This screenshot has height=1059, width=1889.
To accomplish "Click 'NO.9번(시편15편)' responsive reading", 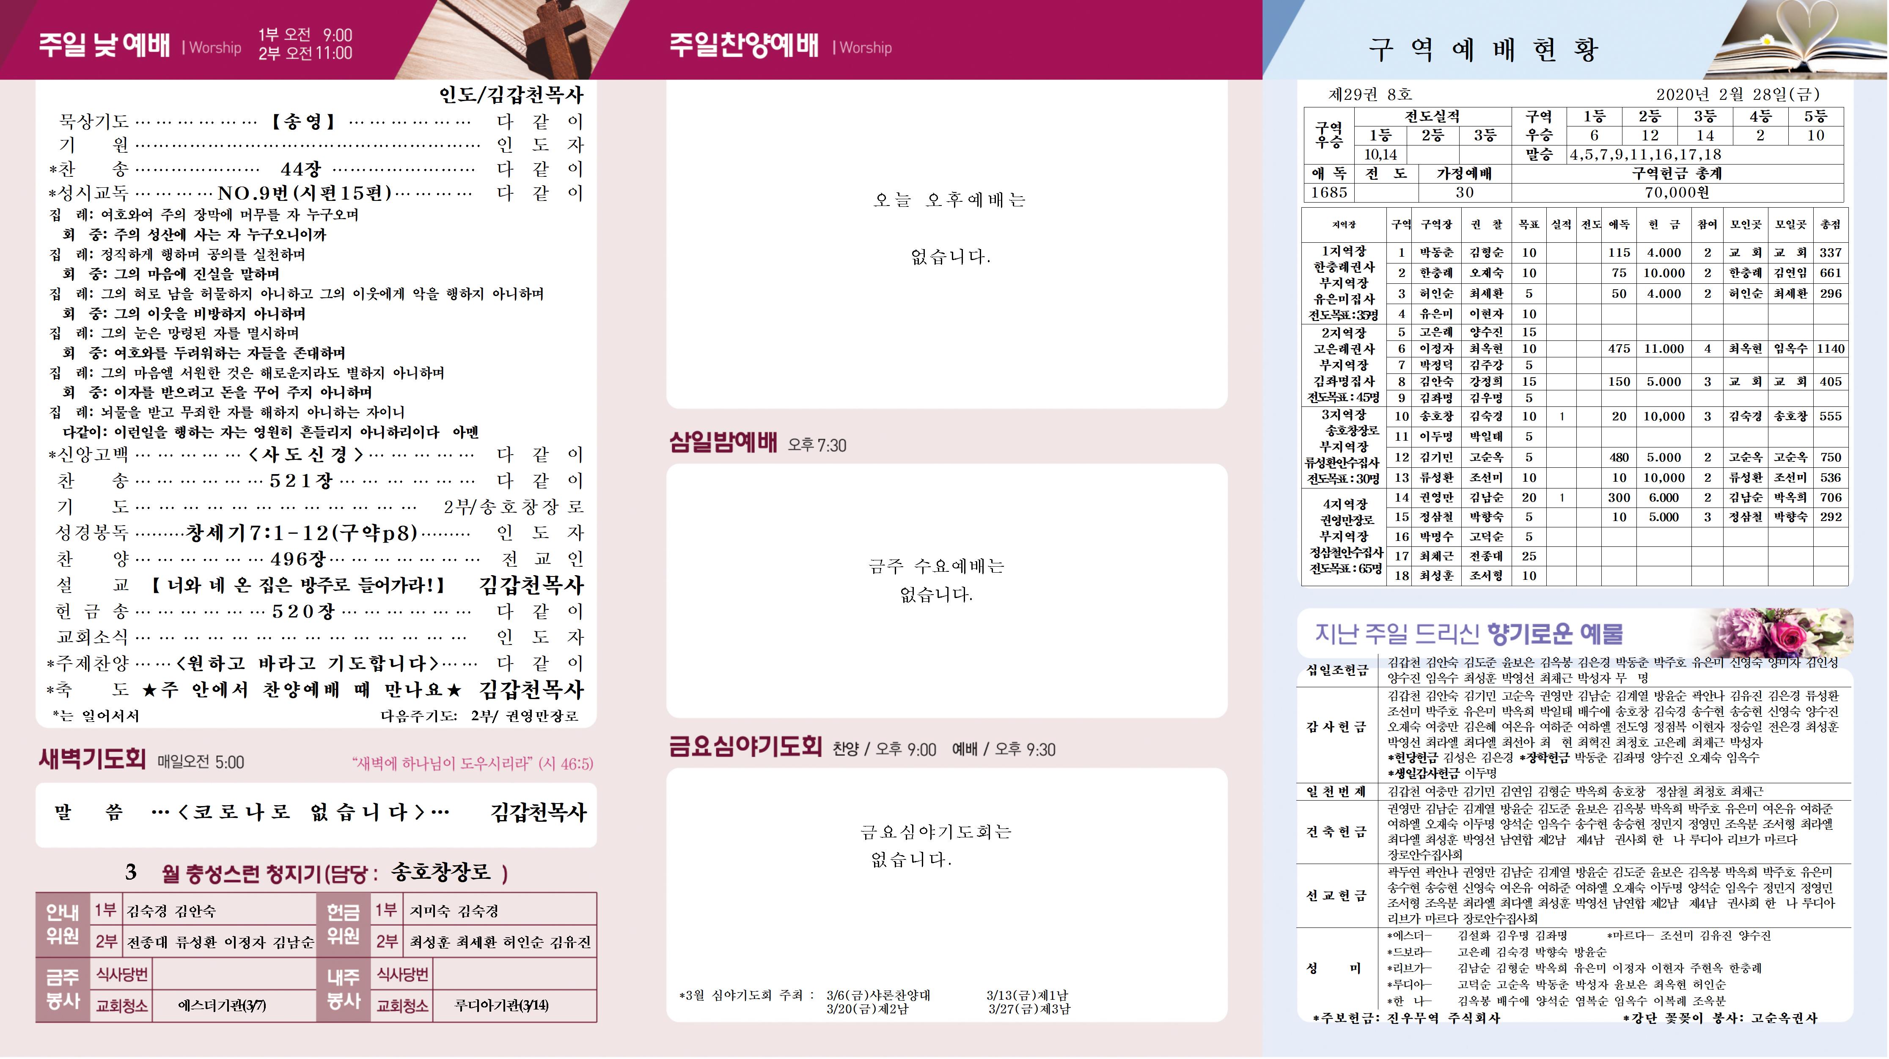I will 305,193.
